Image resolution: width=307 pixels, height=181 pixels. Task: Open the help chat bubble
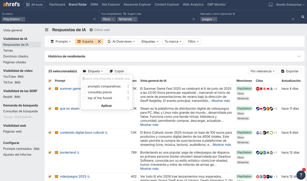pos(301,175)
